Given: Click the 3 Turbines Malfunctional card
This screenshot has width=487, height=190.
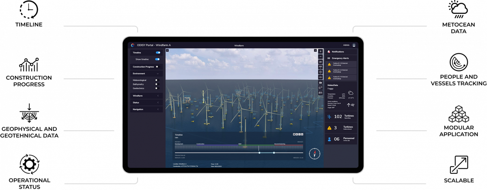Looking at the screenshot, I should (x=341, y=128).
